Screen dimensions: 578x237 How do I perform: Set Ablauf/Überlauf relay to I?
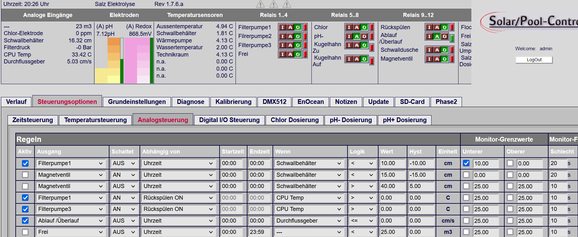[429, 36]
